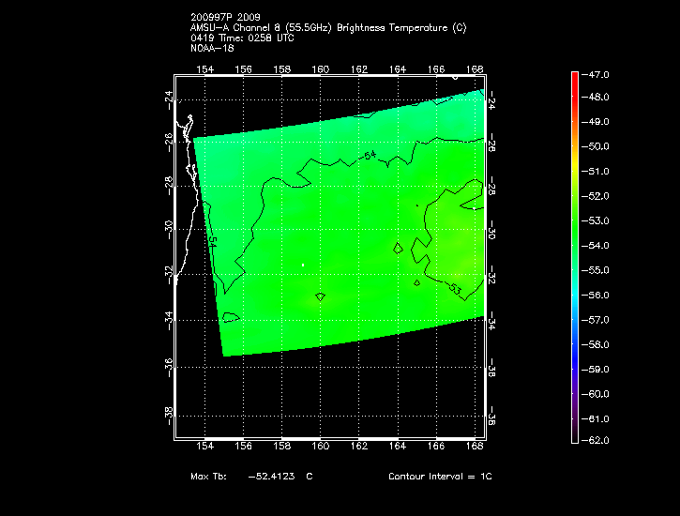Click the '200997P 2009' header text

click(x=225, y=17)
